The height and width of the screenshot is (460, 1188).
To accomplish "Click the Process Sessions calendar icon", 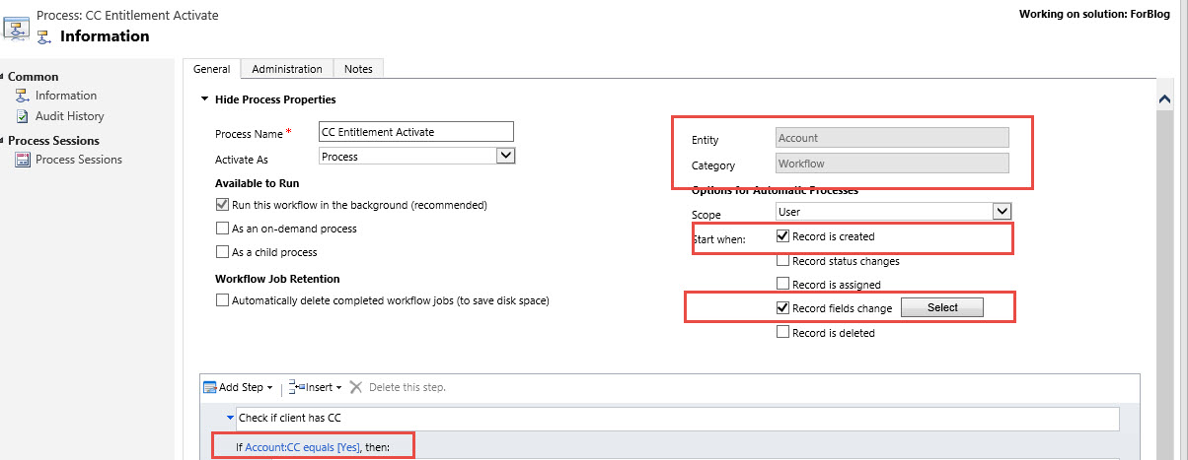I will 23,160.
